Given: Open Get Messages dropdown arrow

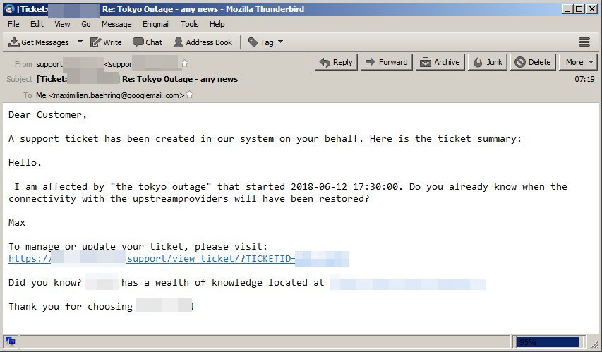Looking at the screenshot, I should 80,42.
